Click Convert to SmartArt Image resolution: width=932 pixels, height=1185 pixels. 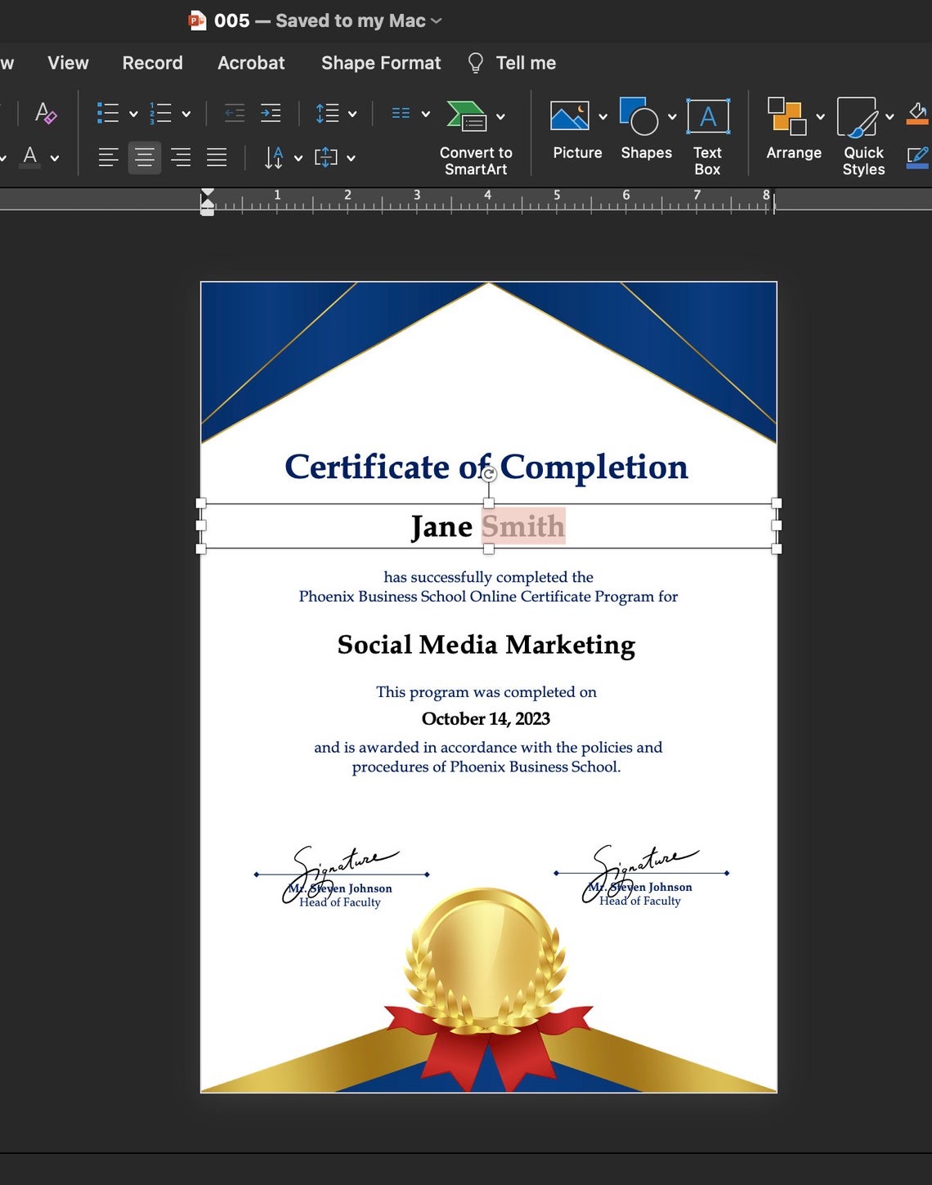[x=475, y=135]
